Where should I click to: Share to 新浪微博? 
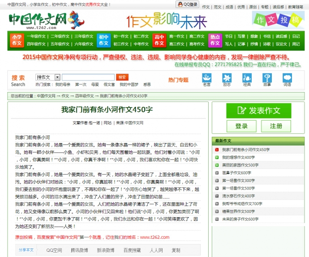pyautogui.click(x=106, y=250)
